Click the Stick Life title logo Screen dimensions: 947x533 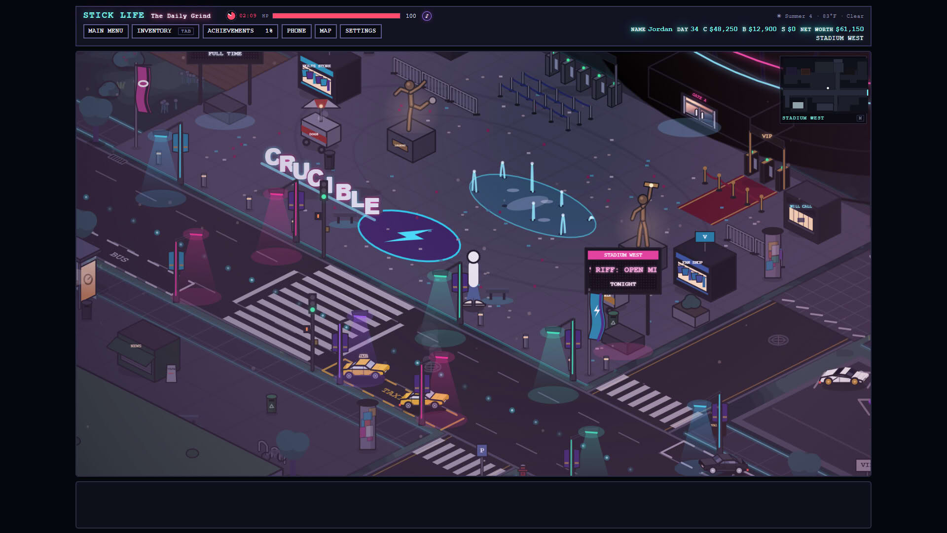coord(113,15)
